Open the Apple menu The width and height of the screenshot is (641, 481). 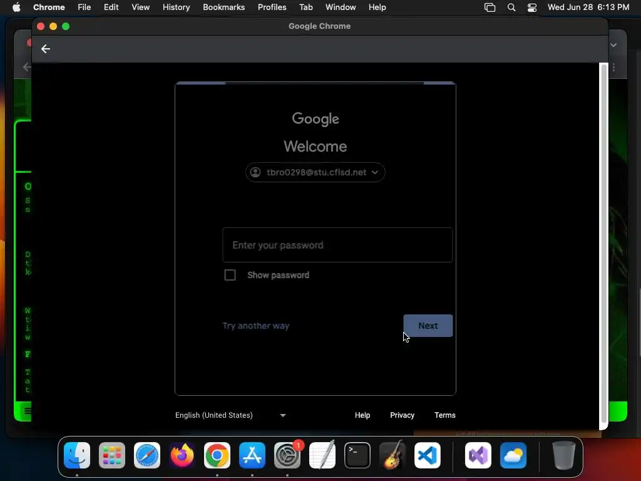click(16, 8)
